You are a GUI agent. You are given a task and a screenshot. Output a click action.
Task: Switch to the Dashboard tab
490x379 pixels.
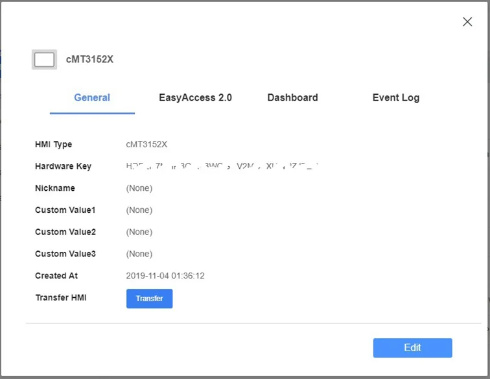point(292,97)
